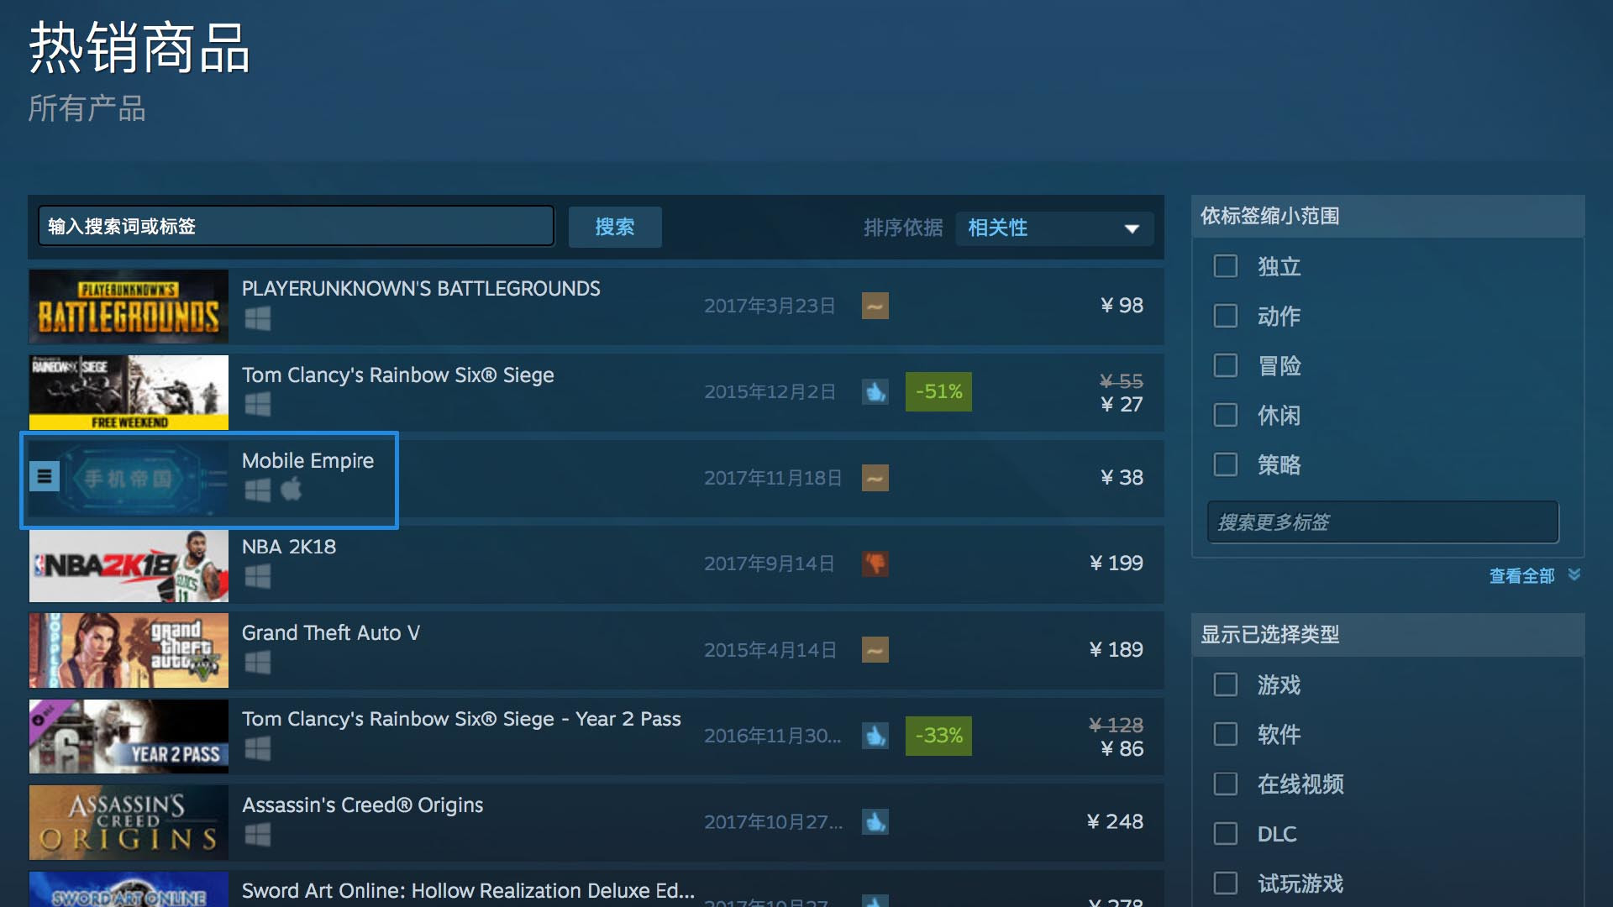Click the 搜索 button
The width and height of the screenshot is (1613, 907).
click(615, 227)
